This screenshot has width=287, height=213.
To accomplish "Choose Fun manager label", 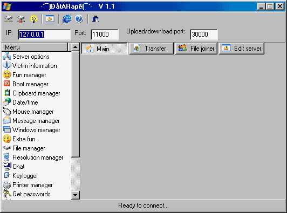I will [x=29, y=75].
